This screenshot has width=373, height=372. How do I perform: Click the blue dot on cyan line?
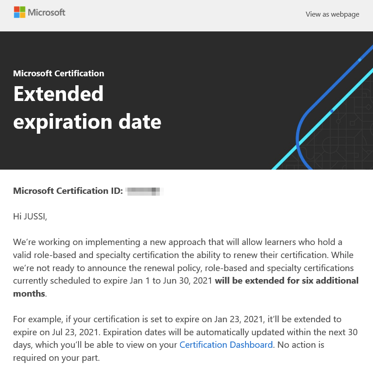[x=332, y=111]
